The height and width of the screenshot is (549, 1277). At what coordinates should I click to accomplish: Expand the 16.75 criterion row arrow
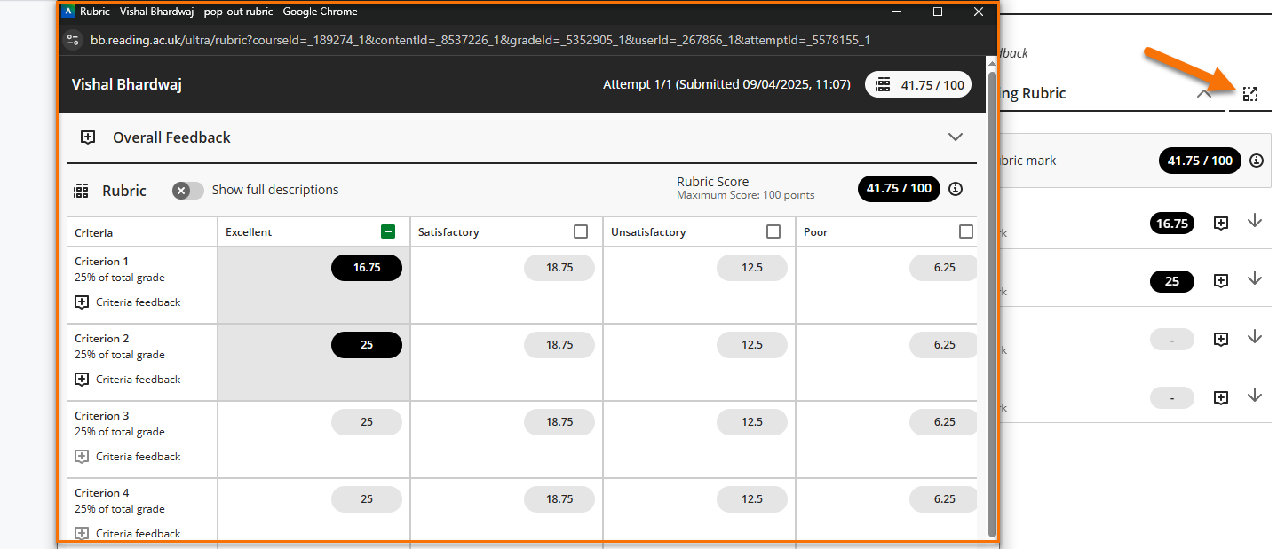click(1254, 222)
